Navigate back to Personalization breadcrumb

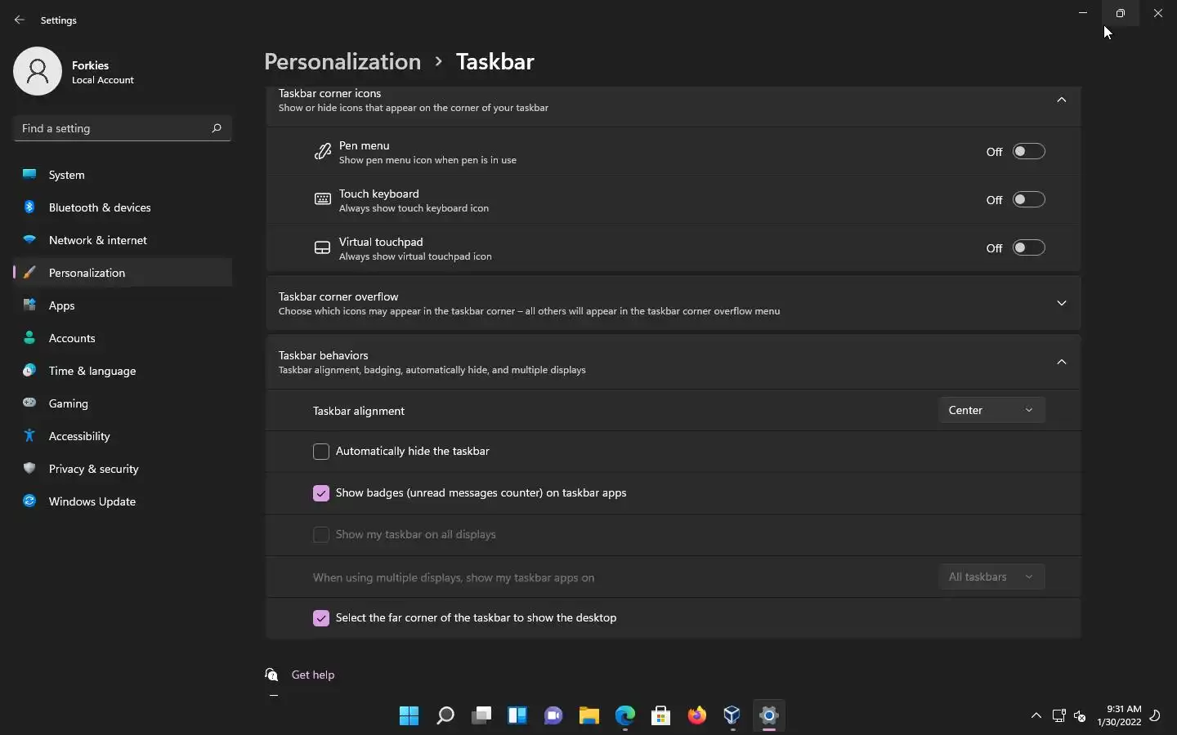pyautogui.click(x=342, y=62)
